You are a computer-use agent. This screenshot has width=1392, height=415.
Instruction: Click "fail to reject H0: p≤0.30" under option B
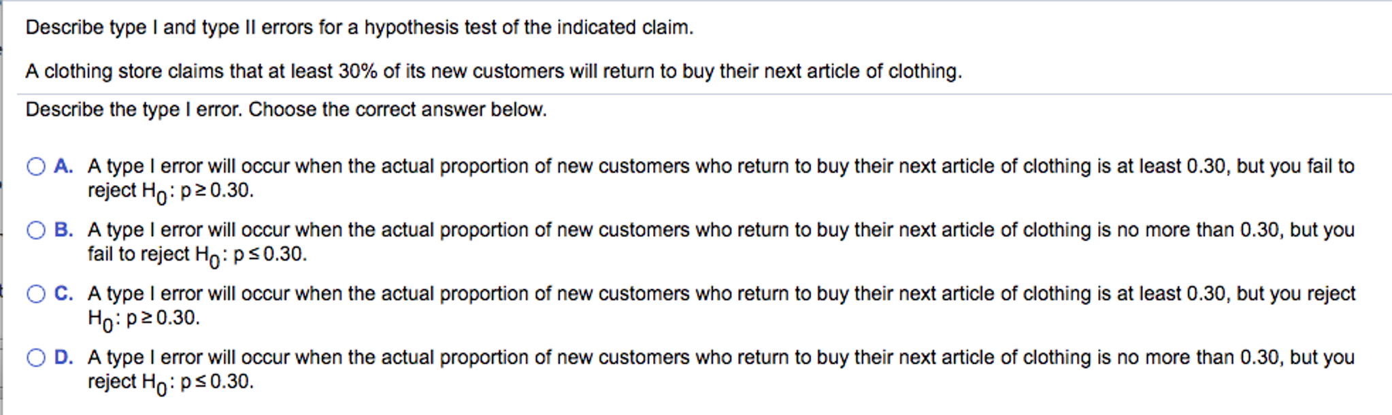pyautogui.click(x=197, y=256)
